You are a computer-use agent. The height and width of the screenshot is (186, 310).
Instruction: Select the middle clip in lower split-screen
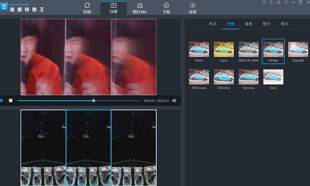tap(89, 147)
